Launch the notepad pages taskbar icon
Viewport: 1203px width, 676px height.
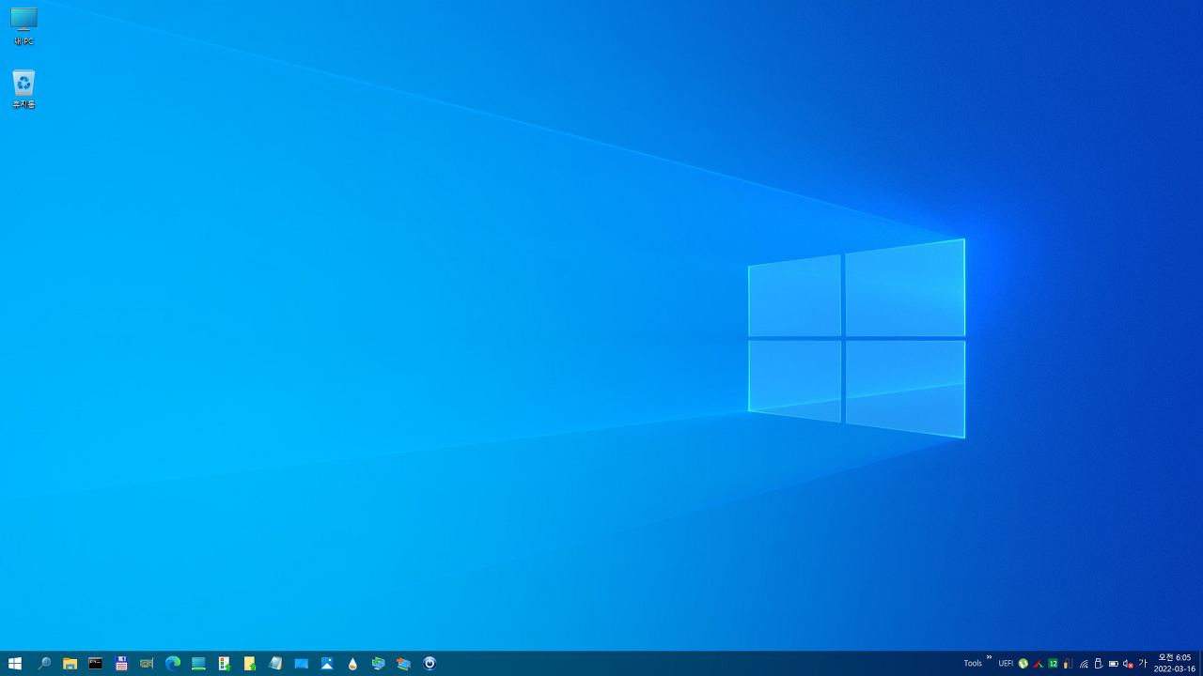click(x=275, y=663)
